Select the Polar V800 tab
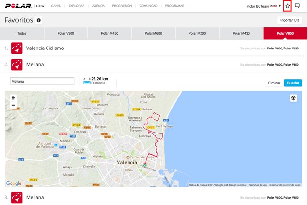Screen dimensions: 307x205 coord(66,33)
